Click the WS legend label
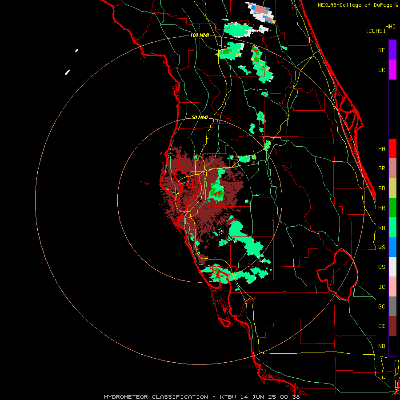This screenshot has height=400, width=400. 381,248
